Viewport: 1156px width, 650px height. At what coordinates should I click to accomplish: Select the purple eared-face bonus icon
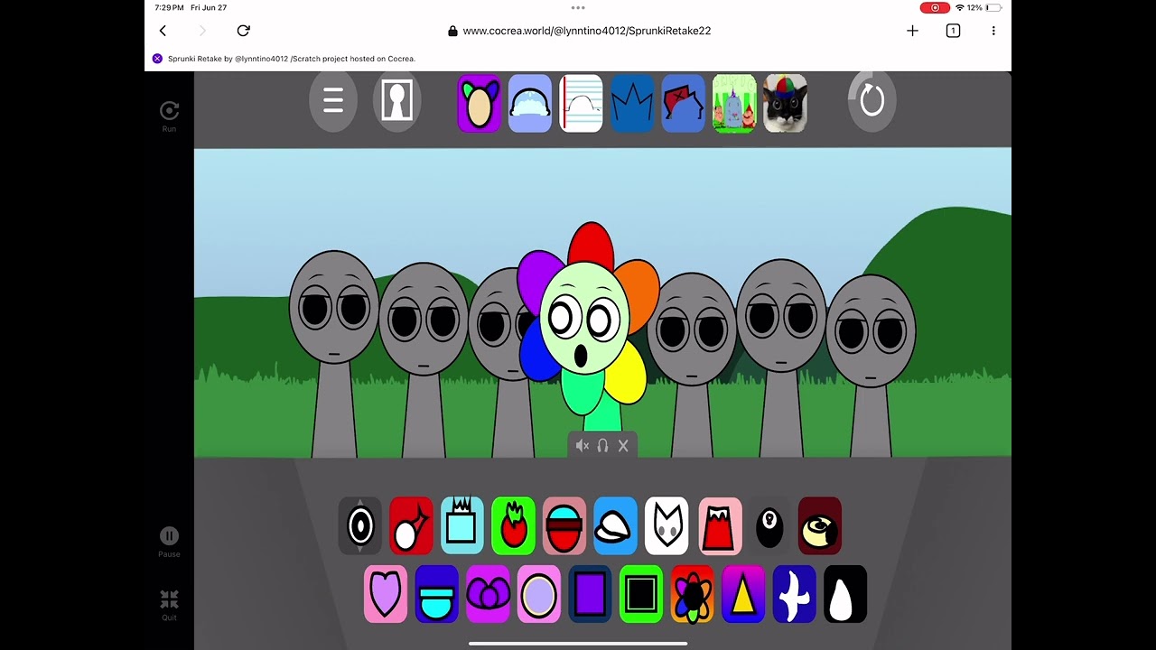[x=480, y=104]
